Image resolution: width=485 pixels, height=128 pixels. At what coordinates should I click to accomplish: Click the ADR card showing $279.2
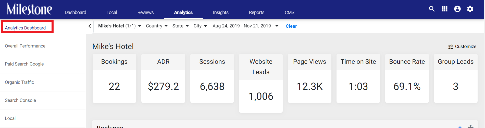pyautogui.click(x=163, y=78)
